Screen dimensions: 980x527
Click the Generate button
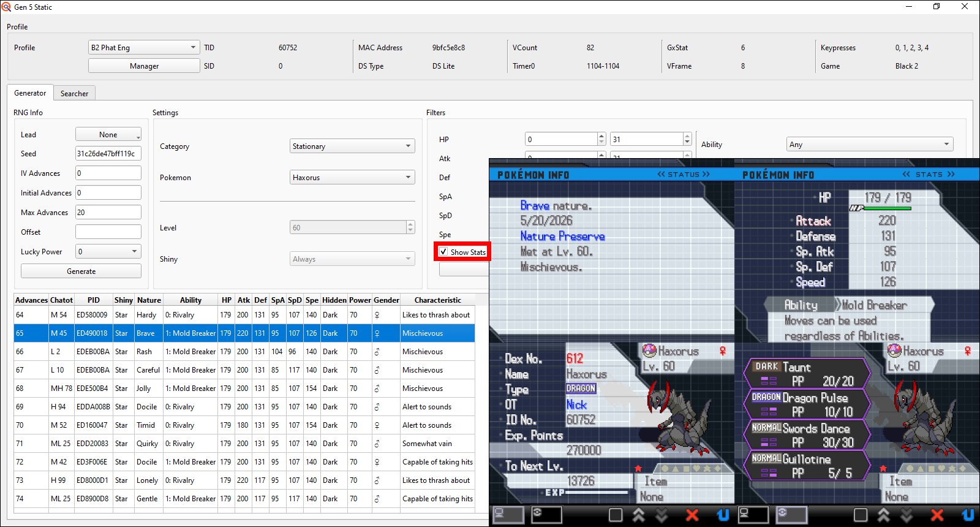pos(81,271)
